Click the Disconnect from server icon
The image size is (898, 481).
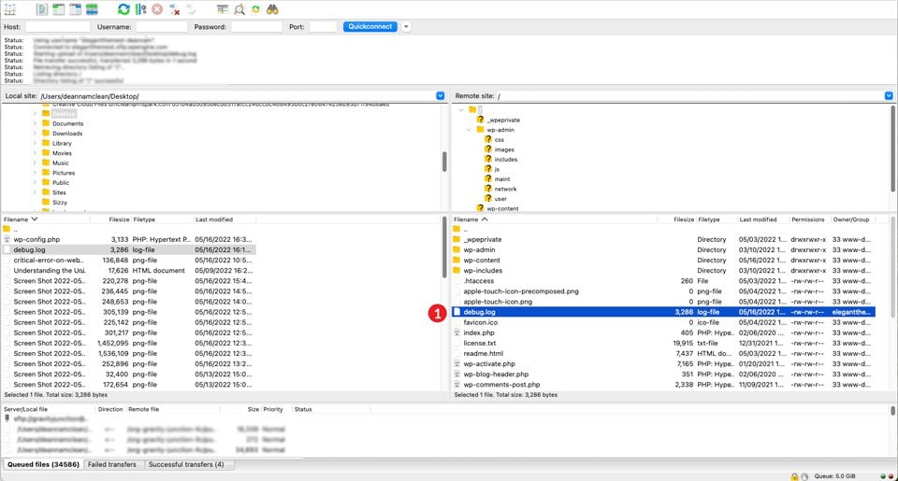pyautogui.click(x=174, y=9)
